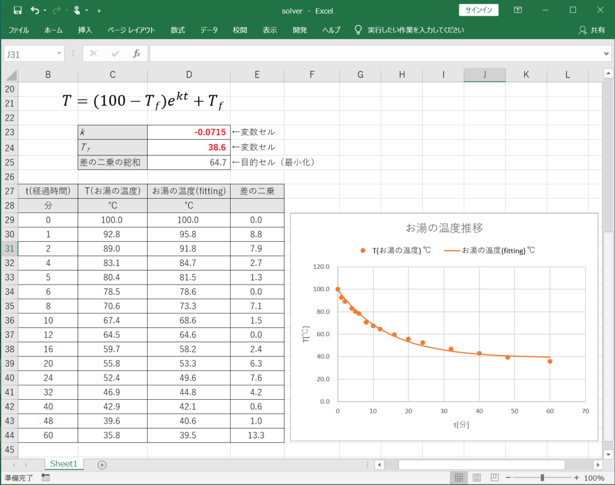Click the Insert Function fx icon
615x485 pixels.
pos(136,53)
